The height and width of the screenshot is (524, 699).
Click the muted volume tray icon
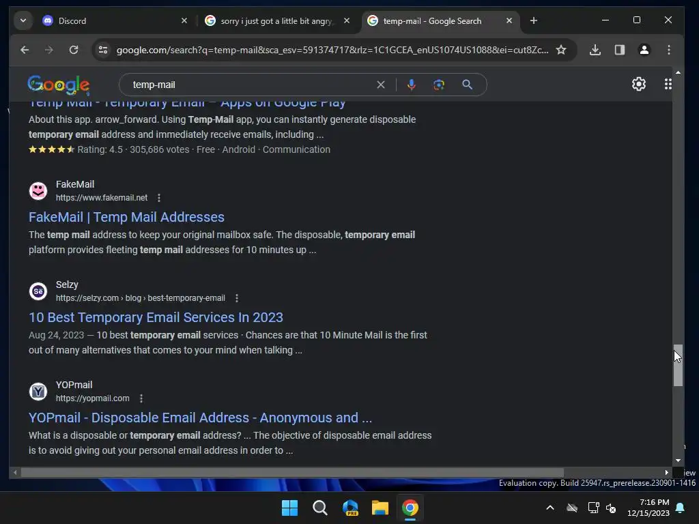[x=611, y=508]
